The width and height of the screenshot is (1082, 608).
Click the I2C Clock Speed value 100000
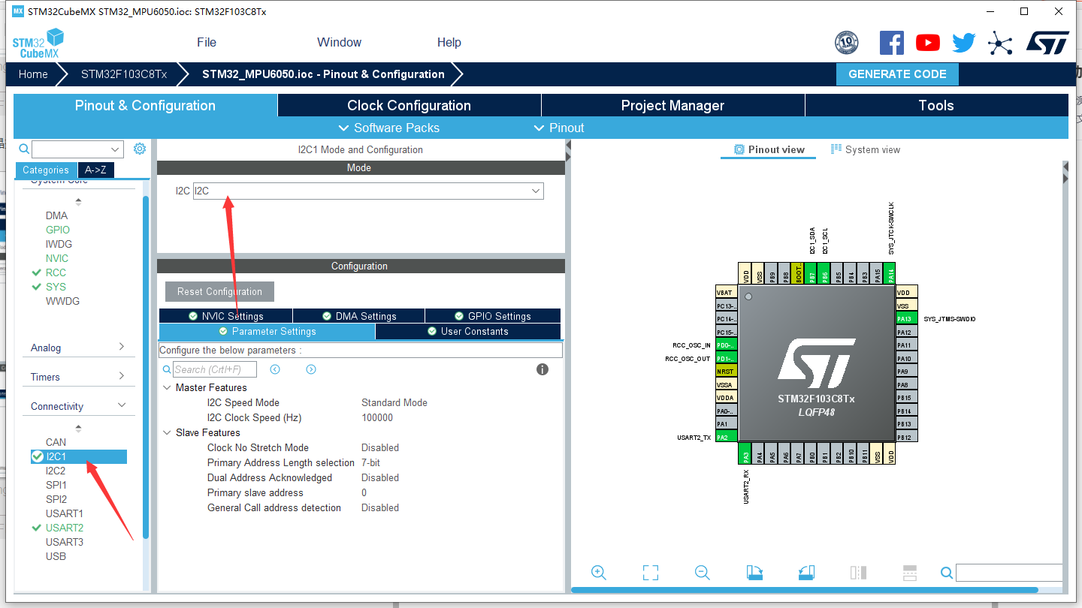[x=377, y=417]
